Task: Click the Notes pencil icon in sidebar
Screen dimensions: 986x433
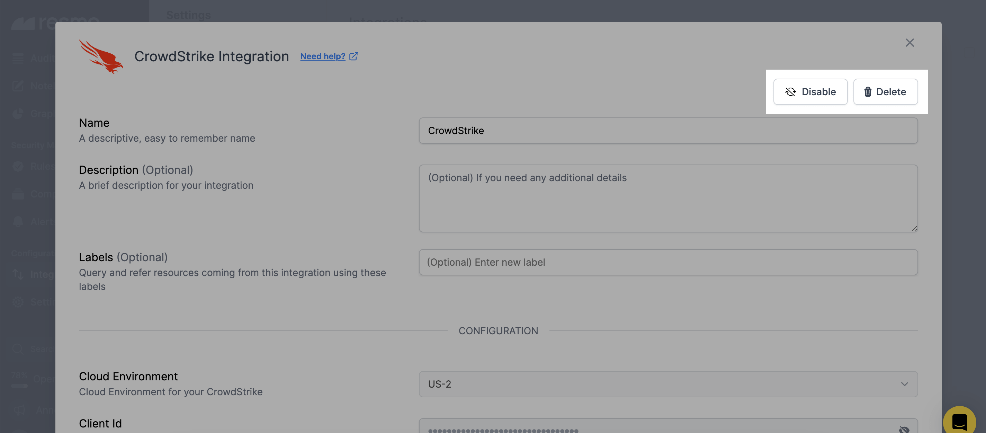Action: tap(18, 86)
